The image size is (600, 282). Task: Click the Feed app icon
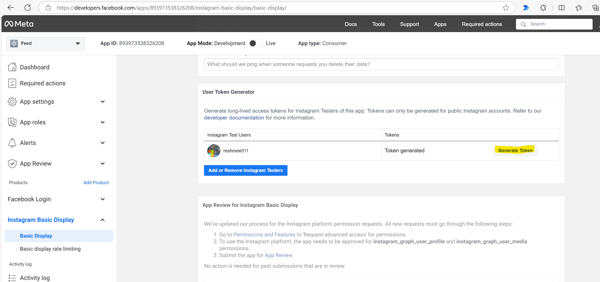tap(14, 43)
